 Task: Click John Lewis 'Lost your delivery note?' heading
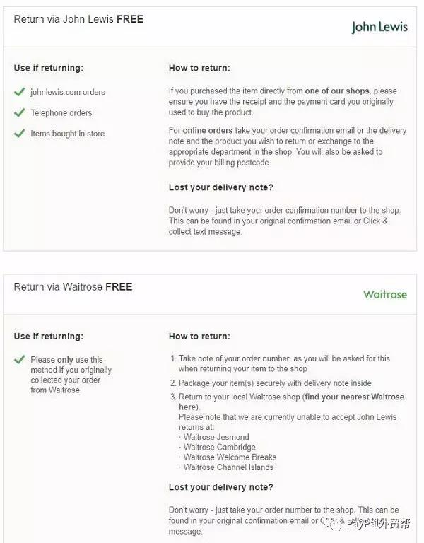click(x=220, y=187)
